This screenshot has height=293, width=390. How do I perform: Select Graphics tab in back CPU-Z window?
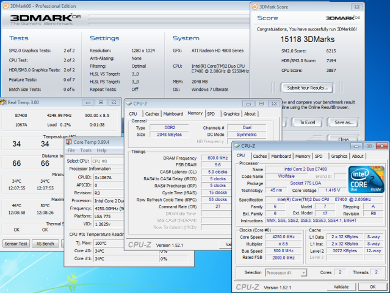pos(231,114)
